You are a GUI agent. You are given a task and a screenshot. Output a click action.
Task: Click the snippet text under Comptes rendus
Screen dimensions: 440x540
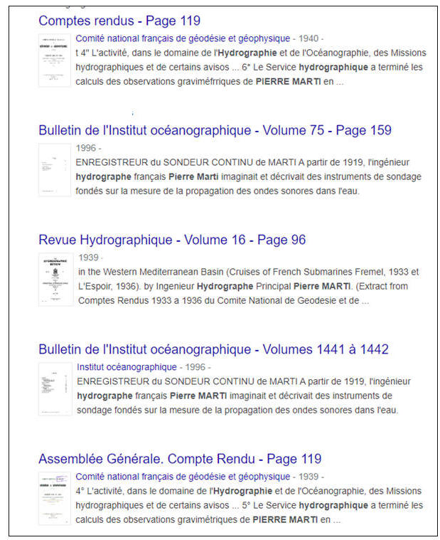pyautogui.click(x=249, y=68)
